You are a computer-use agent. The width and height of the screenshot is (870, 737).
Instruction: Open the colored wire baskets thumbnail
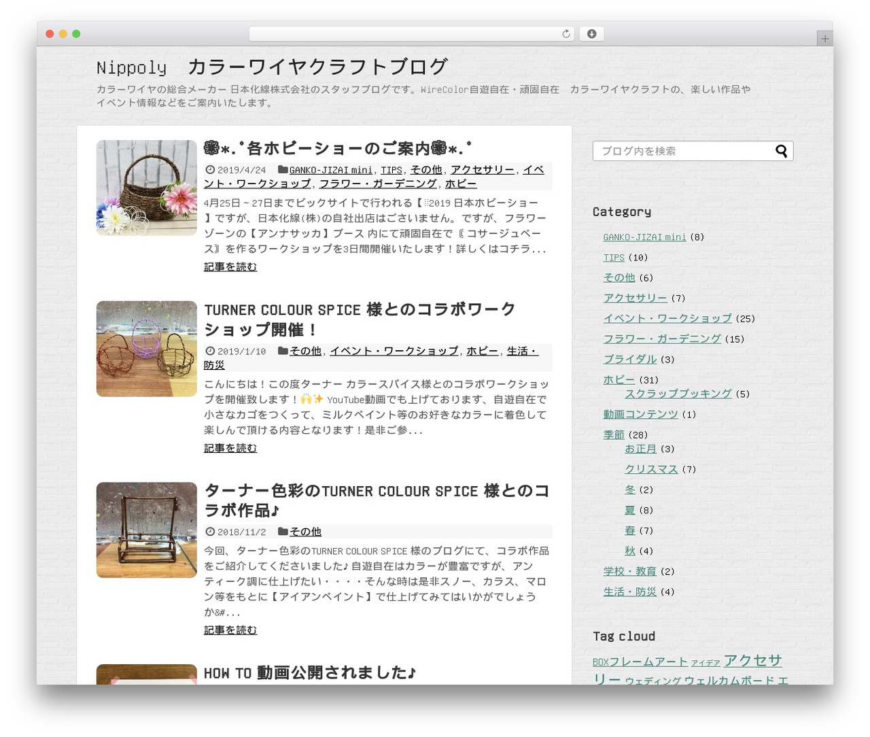tap(147, 349)
